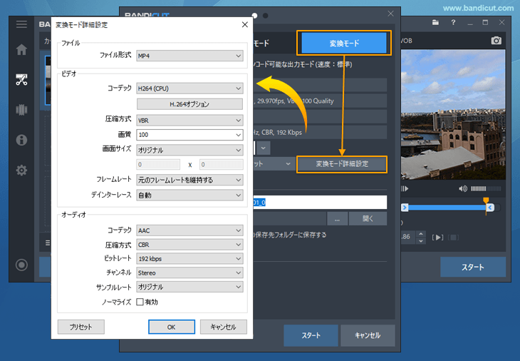
Task: Open 画面サイズ オリジナル dropdown
Action: click(x=189, y=150)
